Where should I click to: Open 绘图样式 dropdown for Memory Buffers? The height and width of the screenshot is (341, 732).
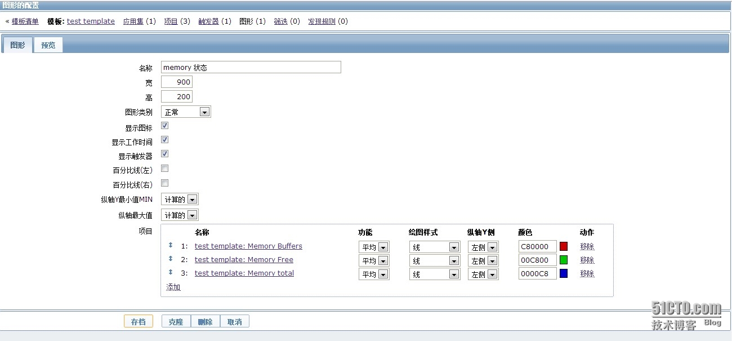click(x=435, y=247)
